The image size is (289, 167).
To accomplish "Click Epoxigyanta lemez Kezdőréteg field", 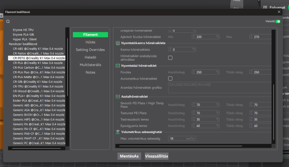I will tap(206, 126).
